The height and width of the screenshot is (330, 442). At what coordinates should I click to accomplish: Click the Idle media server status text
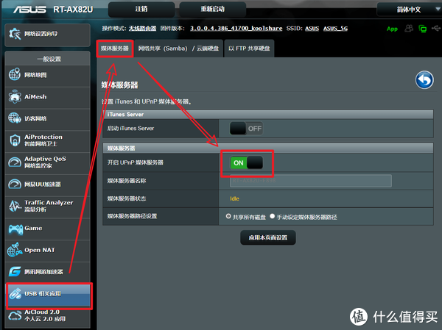pyautogui.click(x=234, y=198)
